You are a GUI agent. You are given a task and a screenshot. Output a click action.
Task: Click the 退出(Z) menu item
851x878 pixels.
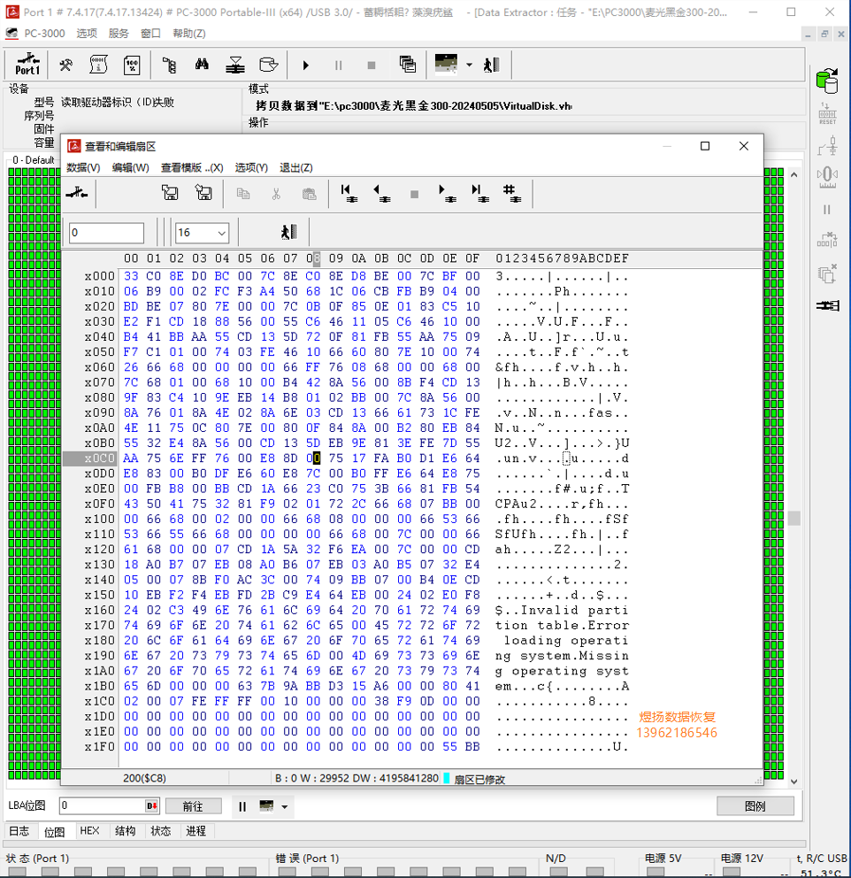point(296,168)
